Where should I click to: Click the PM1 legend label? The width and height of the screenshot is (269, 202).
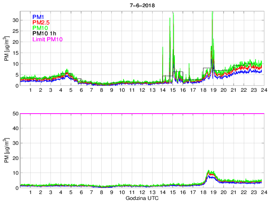click(x=38, y=17)
